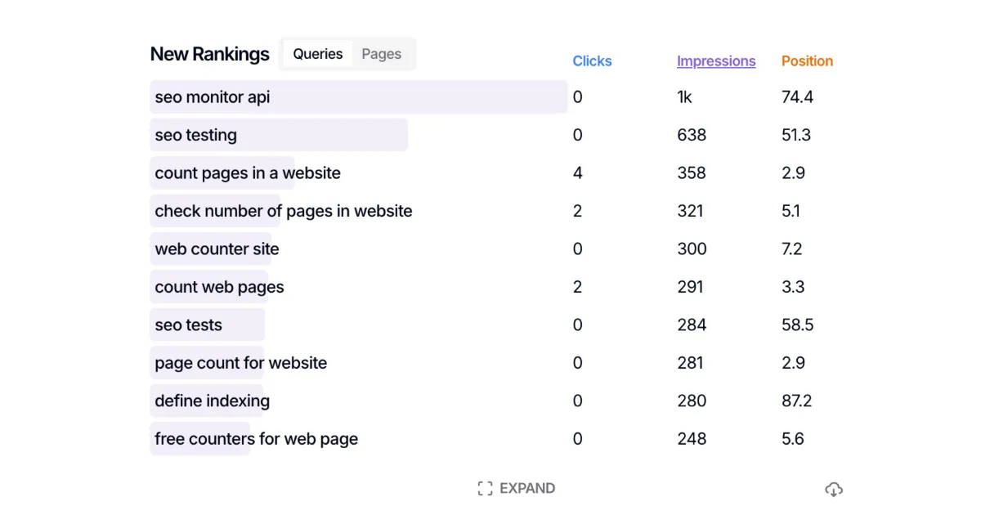Click the Clicks column header

click(x=592, y=61)
